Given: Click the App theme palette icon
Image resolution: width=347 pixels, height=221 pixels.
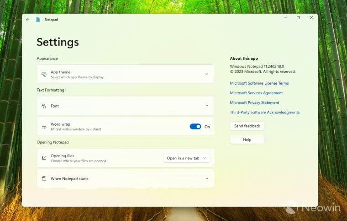Looking at the screenshot, I should tap(44, 74).
